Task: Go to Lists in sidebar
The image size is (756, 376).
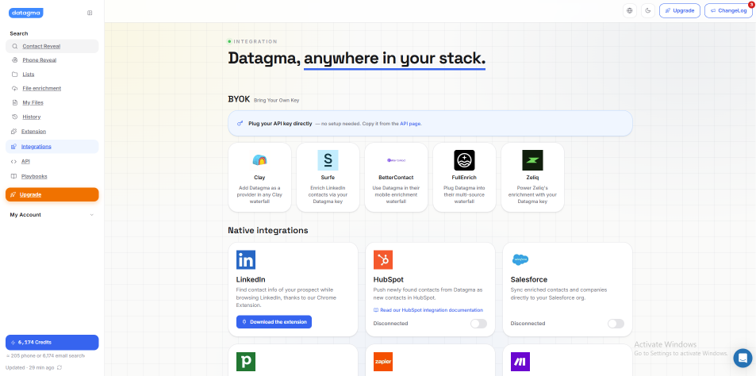Action: tap(52, 75)
